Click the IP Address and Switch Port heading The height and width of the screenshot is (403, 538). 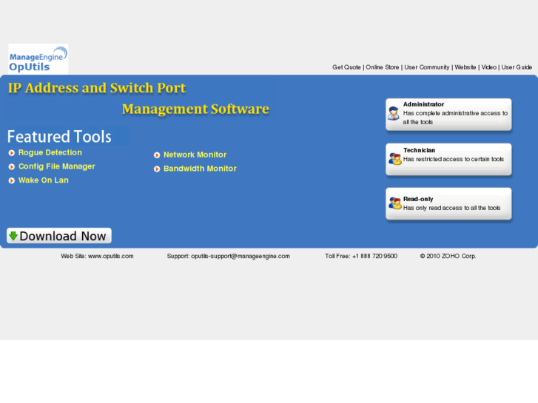click(x=97, y=88)
